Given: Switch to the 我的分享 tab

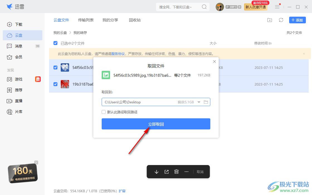Looking at the screenshot, I should [110, 20].
